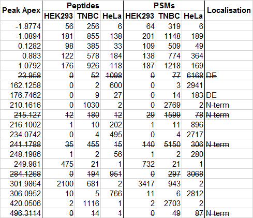Screen dimensions: 253x218
Task: Select the TNBC peptides value '1116'
Action: [x=88, y=204]
